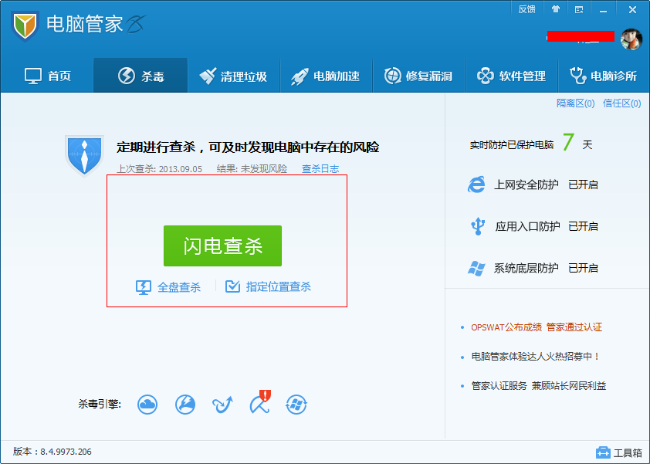Click the curved-arrow antivirus engine icon

click(222, 404)
